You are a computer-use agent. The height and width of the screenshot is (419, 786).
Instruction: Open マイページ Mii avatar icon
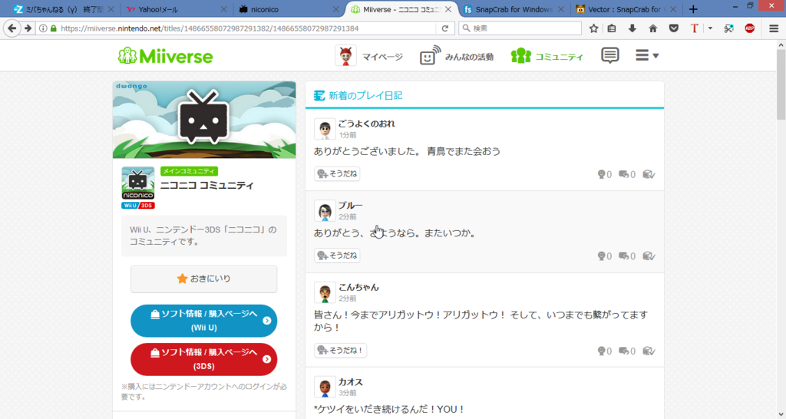(x=345, y=55)
